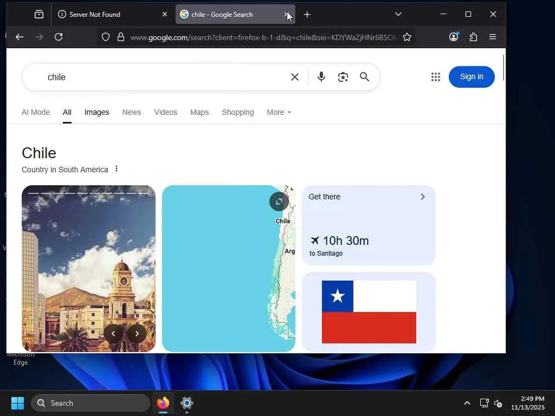Search by image with camera icon
The image size is (555, 416).
click(343, 77)
